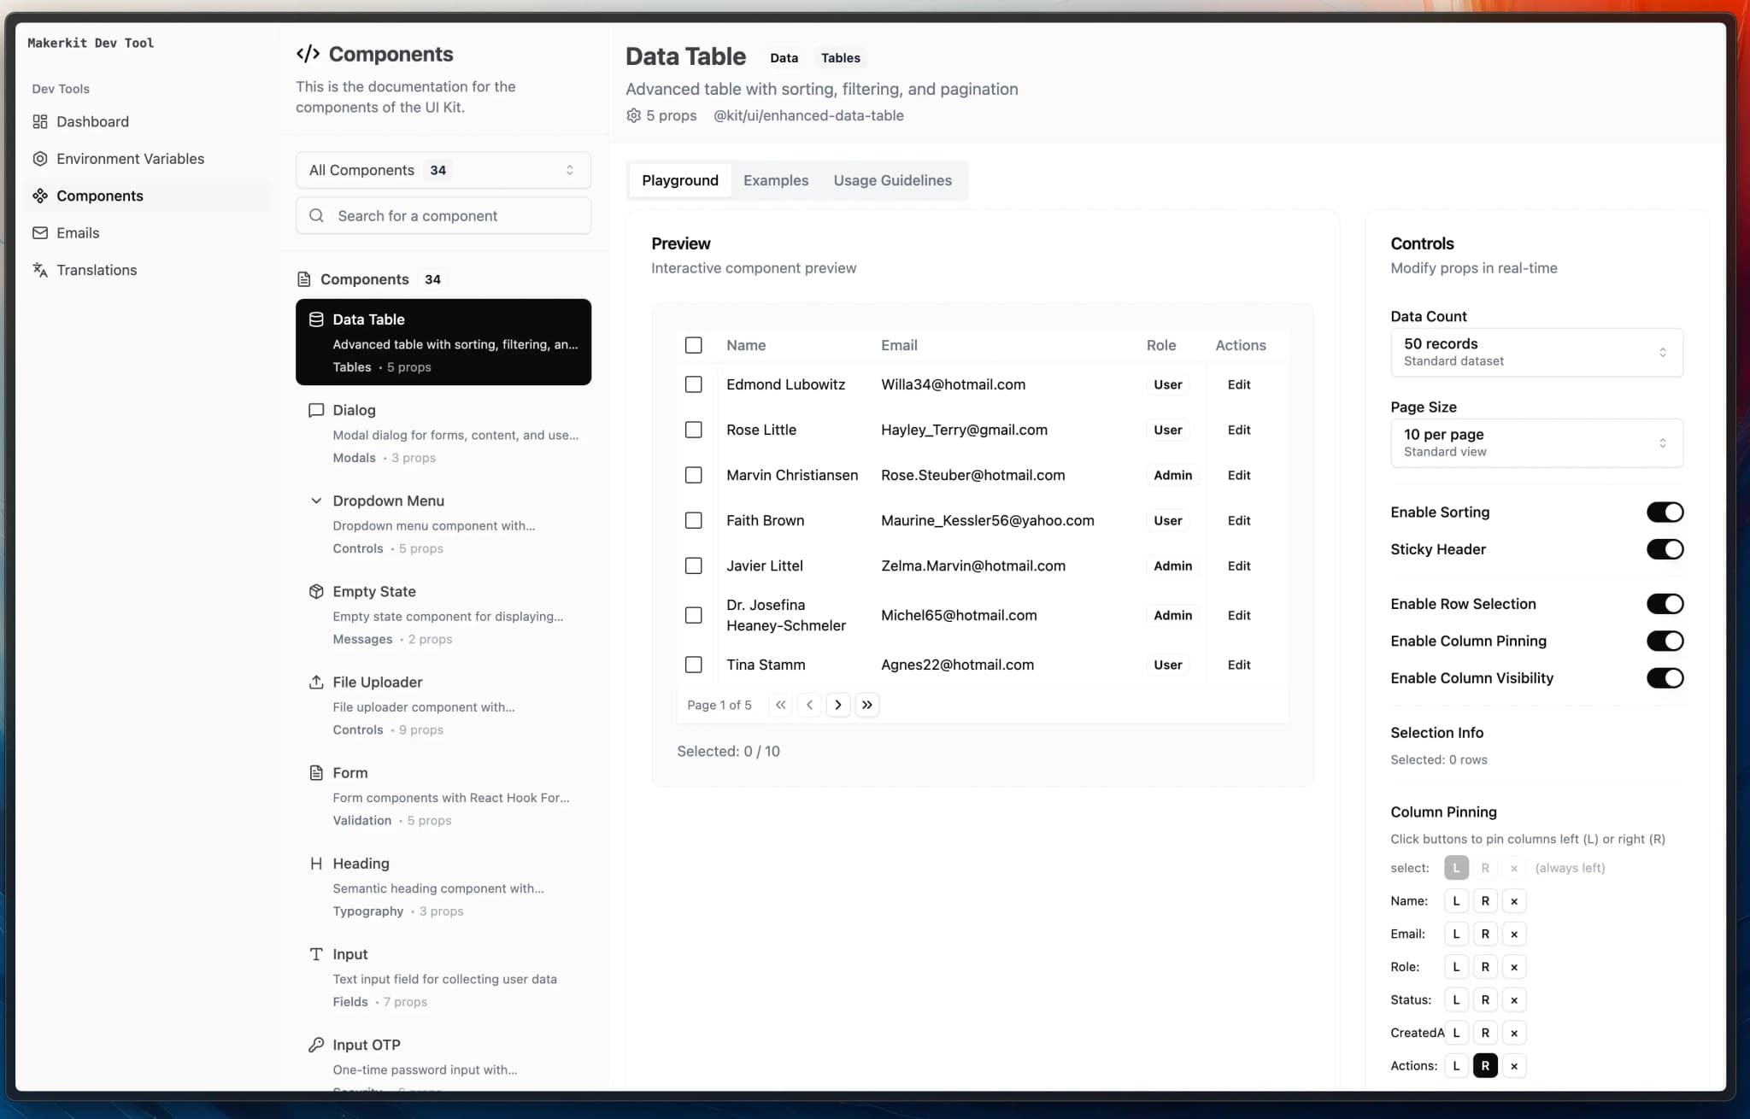Turn off Sticky Header toggle
Screen dimensions: 1750x1119
[x=1664, y=549]
